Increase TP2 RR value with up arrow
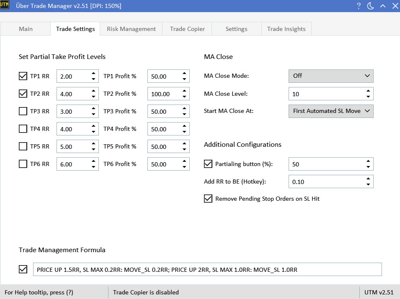Image resolution: width=400 pixels, height=299 pixels. pyautogui.click(x=93, y=91)
